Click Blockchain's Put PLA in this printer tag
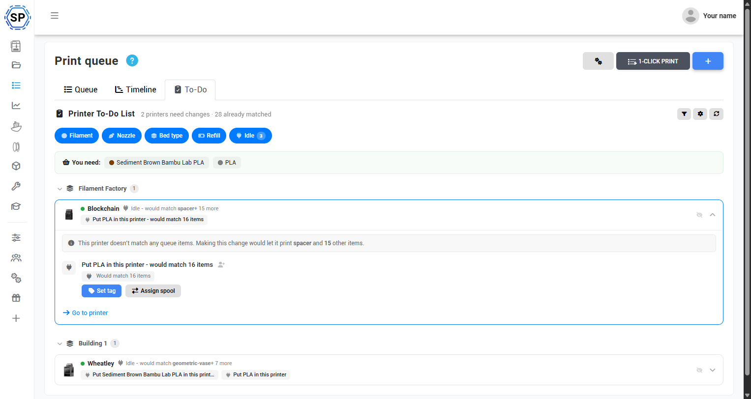Screen dimensions: 751x399 (x=144, y=220)
